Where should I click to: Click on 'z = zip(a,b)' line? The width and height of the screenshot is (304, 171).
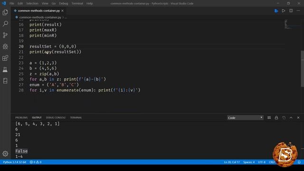pyautogui.click(x=44, y=74)
